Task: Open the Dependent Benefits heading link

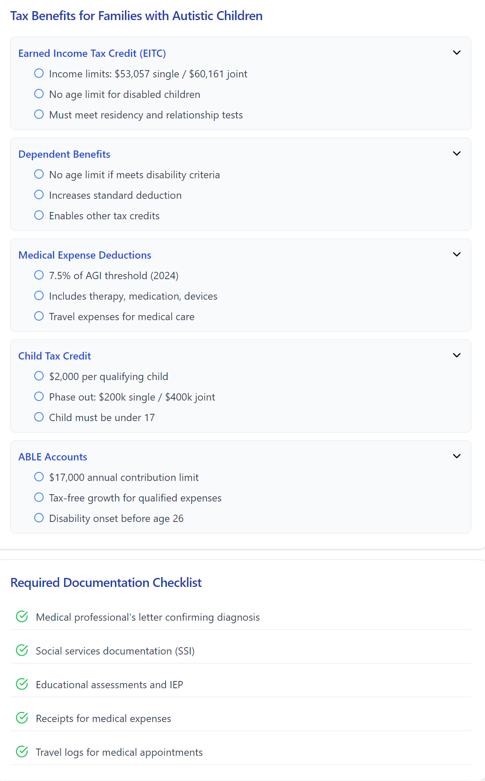Action: click(x=64, y=154)
